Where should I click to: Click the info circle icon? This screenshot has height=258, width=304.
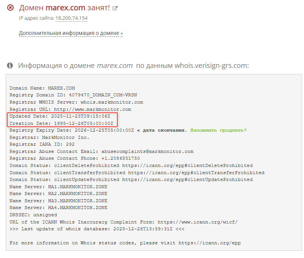click(x=10, y=65)
